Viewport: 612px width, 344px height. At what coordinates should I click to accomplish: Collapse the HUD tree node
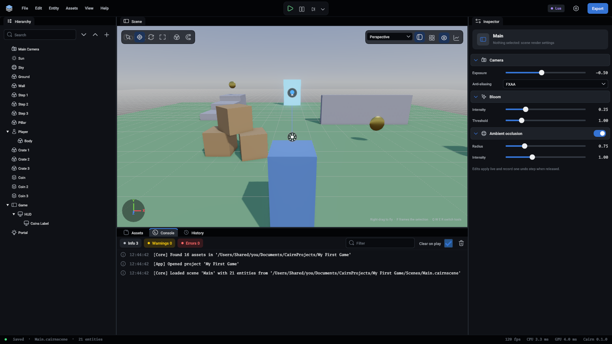coord(14,214)
